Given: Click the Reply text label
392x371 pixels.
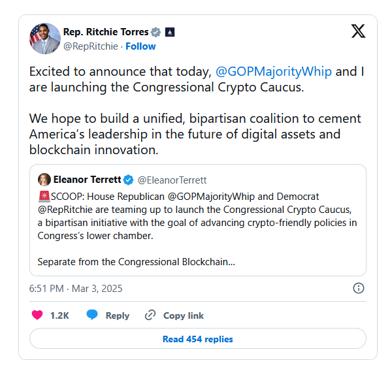Looking at the screenshot, I should 118,315.
